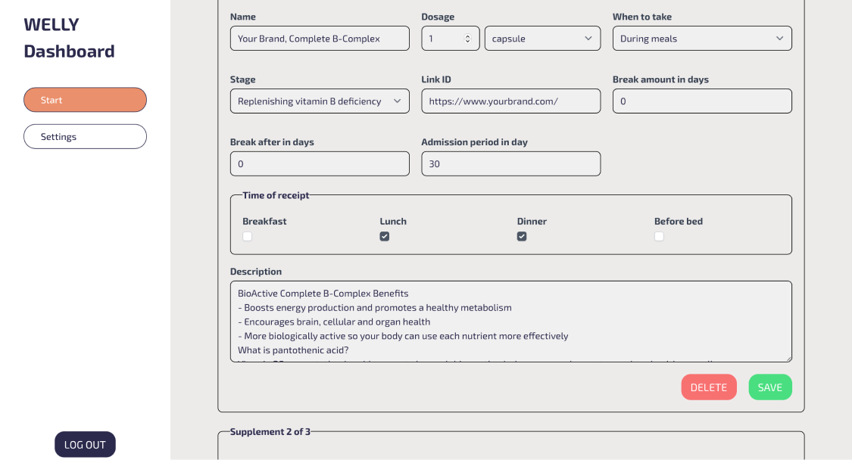
Task: Click the Admission period in day field
Action: coord(511,164)
